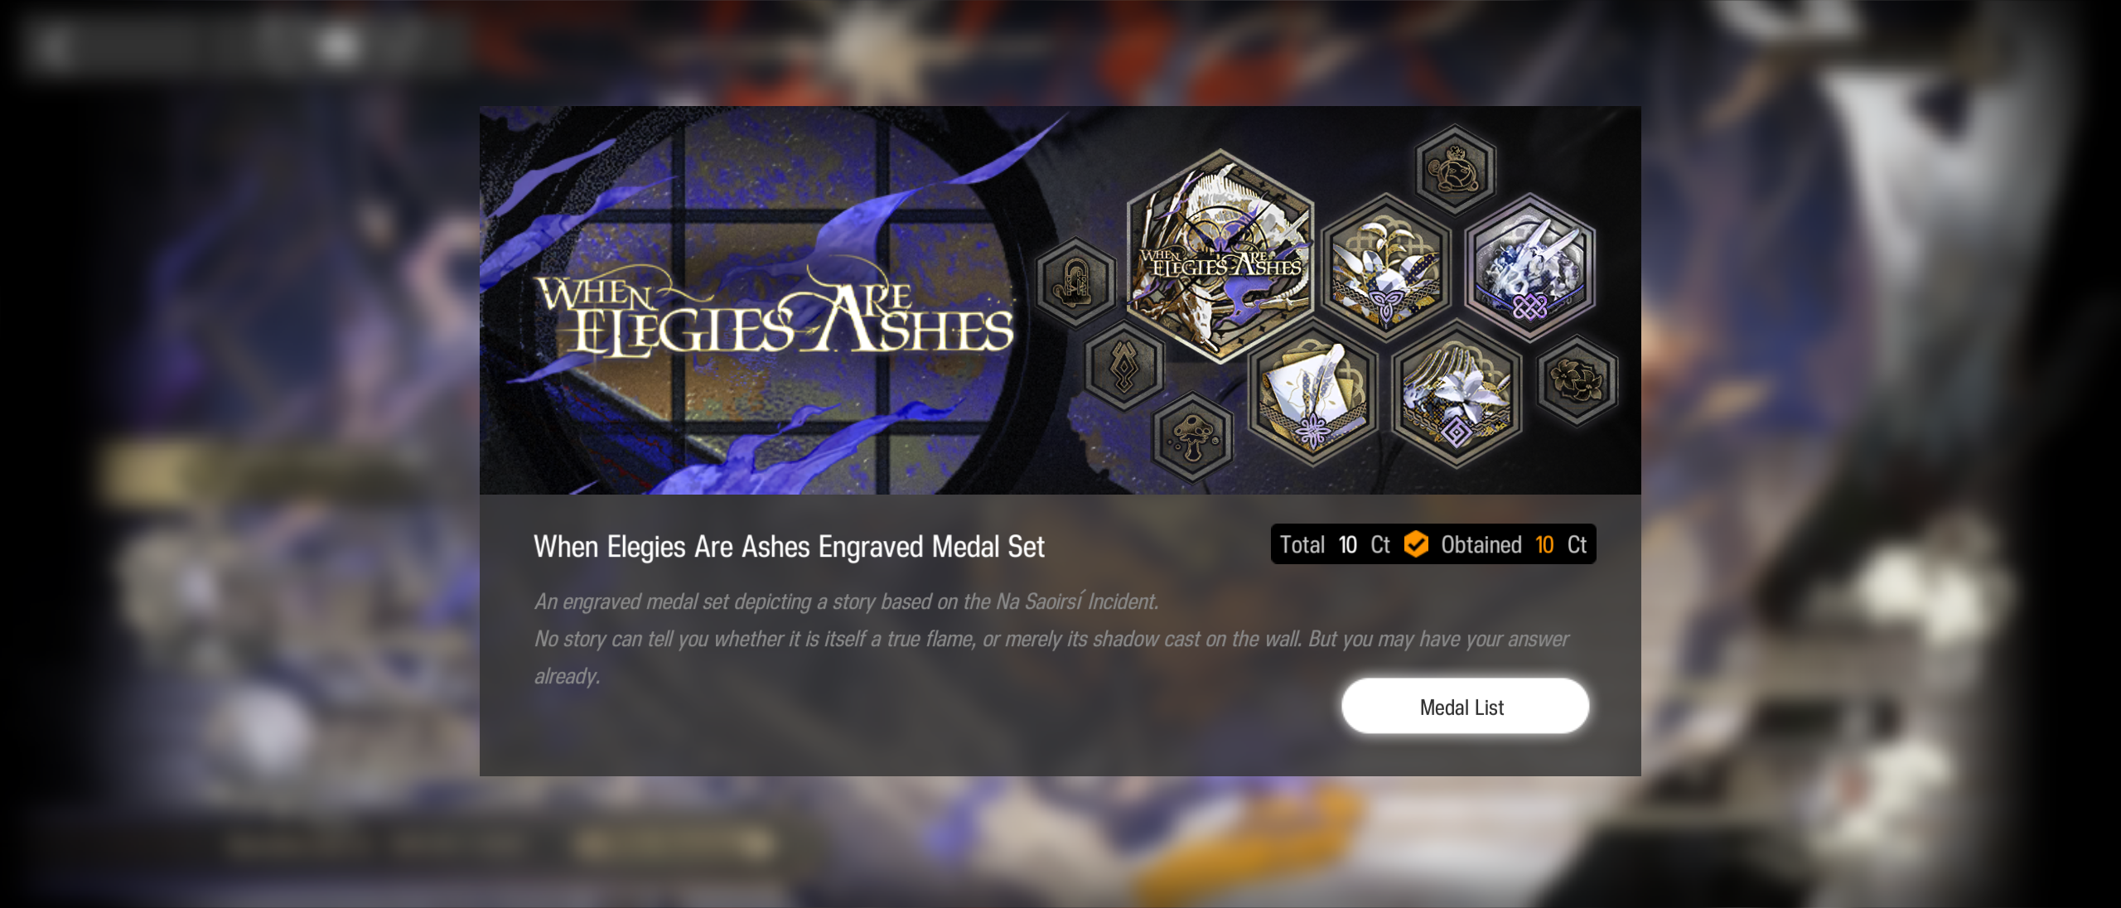Click the Total 10 Ct counter
This screenshot has height=908, width=2121.
(x=1335, y=544)
